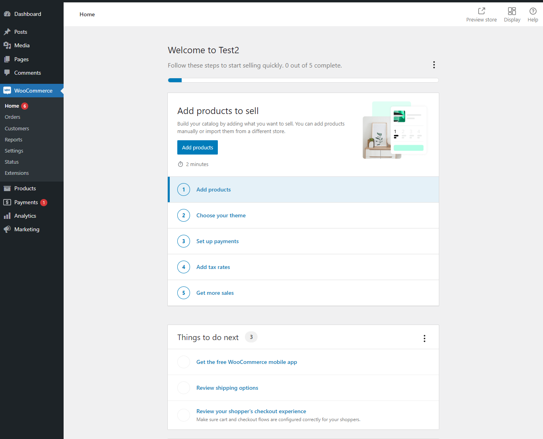Click the Analytics bar chart icon

(7, 216)
